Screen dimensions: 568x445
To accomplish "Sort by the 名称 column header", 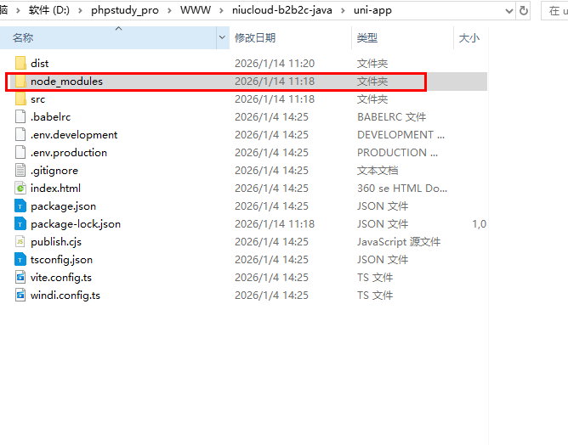I will click(108, 37).
